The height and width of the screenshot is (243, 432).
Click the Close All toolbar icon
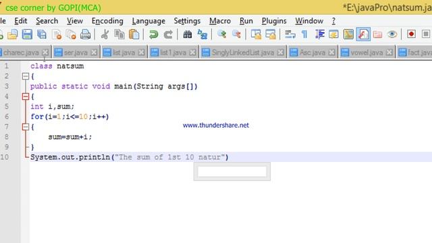point(71,34)
